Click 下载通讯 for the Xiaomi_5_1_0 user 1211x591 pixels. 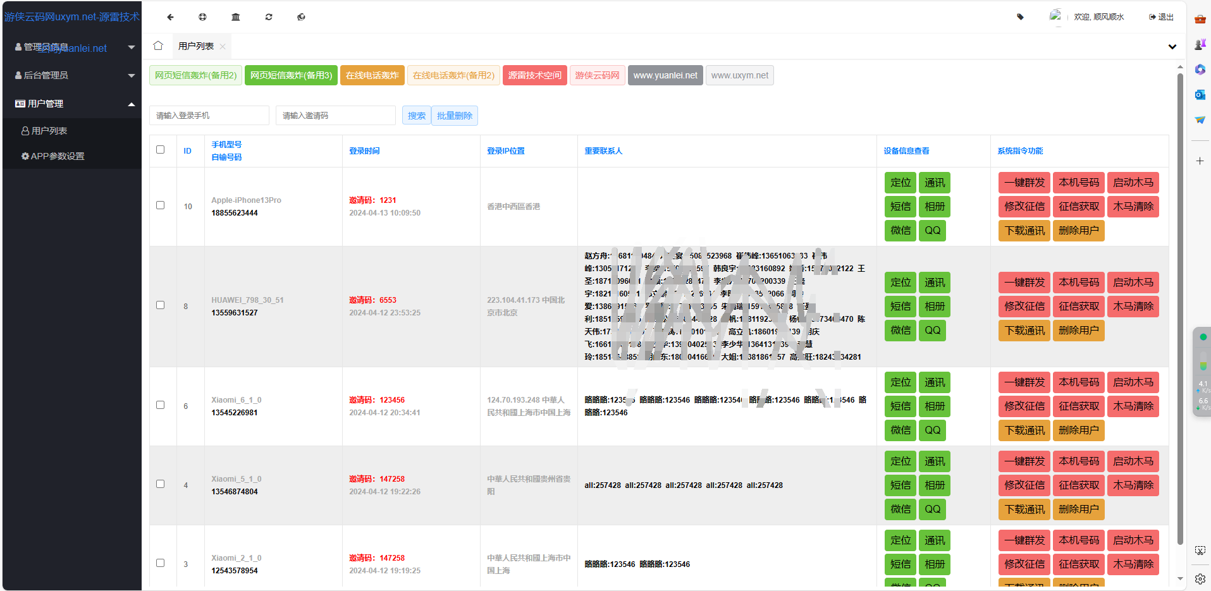click(1024, 509)
